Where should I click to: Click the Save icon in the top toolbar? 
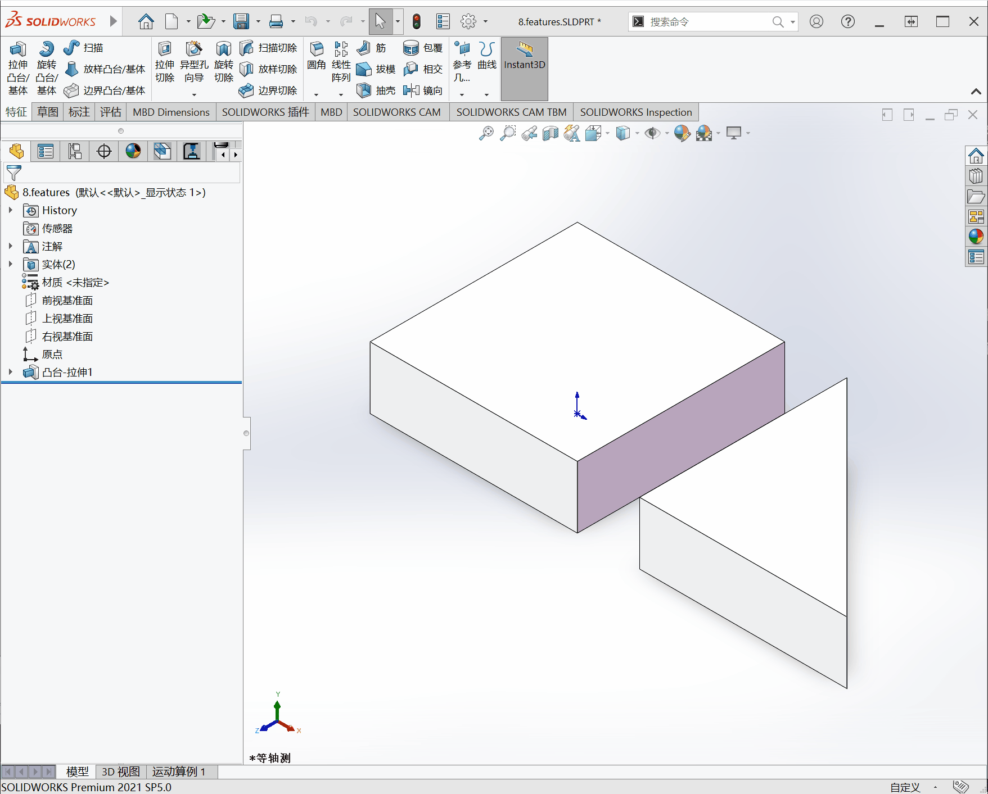pyautogui.click(x=241, y=21)
